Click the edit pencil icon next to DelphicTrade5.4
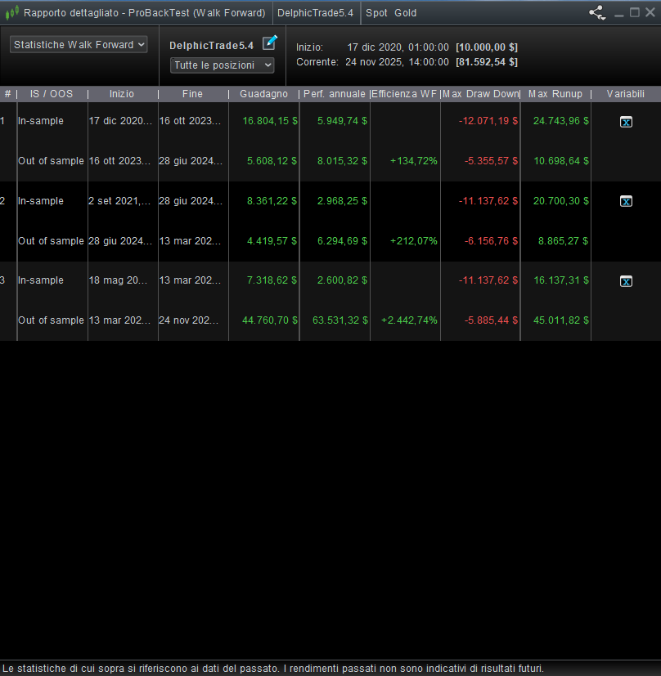 [x=269, y=43]
